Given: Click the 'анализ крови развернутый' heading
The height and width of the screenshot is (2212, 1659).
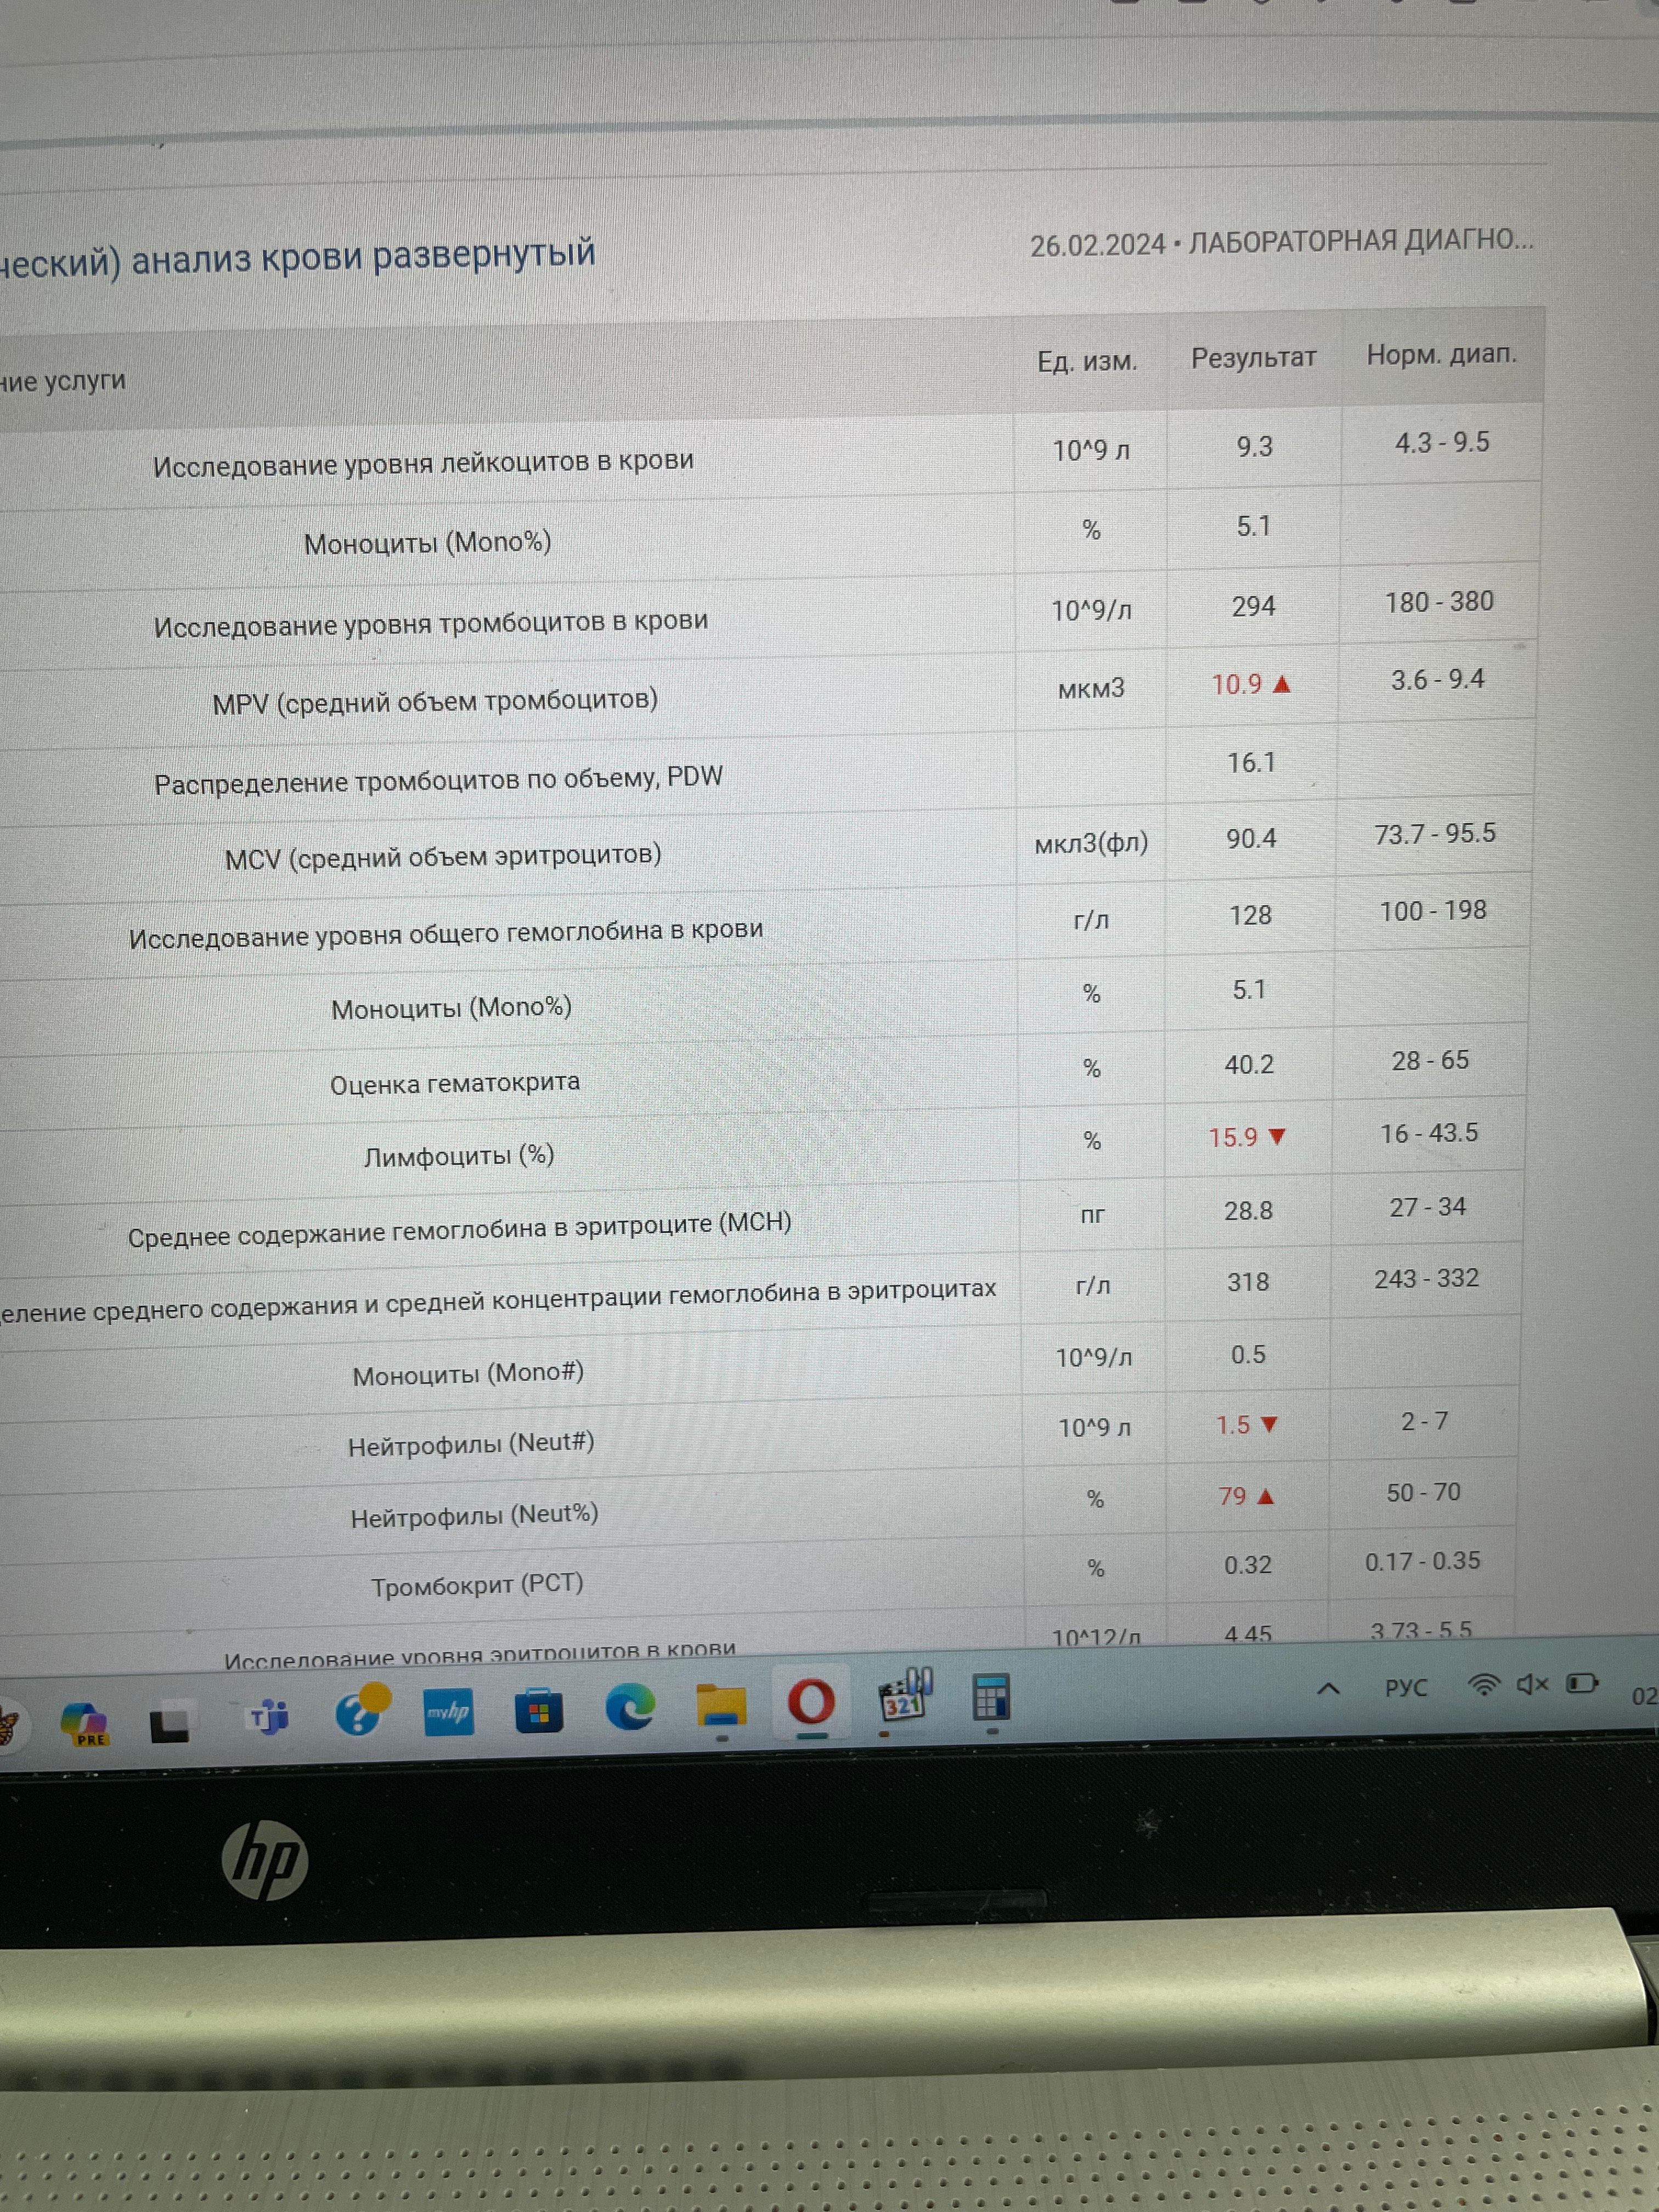Looking at the screenshot, I should [364, 256].
